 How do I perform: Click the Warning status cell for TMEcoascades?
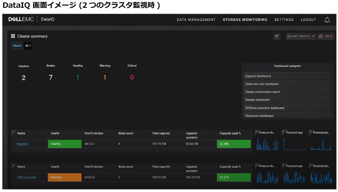[x=65, y=177]
